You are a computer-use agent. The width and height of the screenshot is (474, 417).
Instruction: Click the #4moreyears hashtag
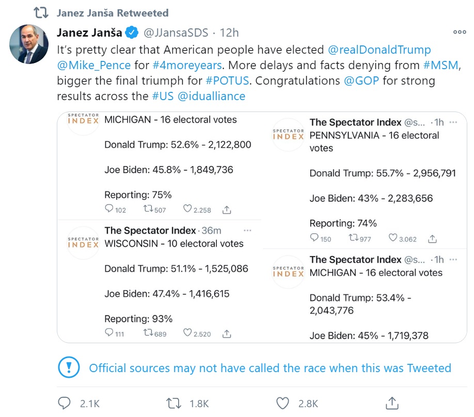187,66
